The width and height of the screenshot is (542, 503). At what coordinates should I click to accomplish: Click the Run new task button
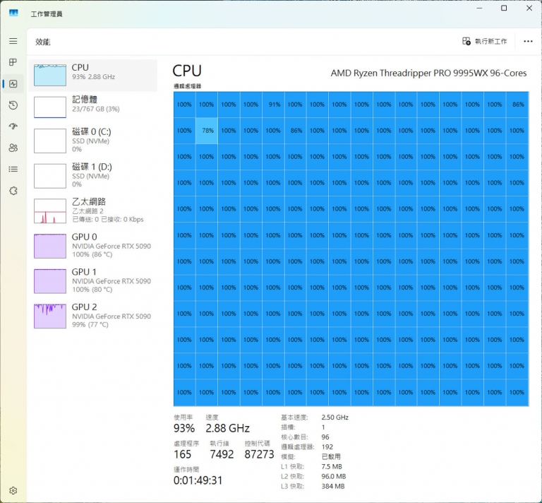[485, 42]
